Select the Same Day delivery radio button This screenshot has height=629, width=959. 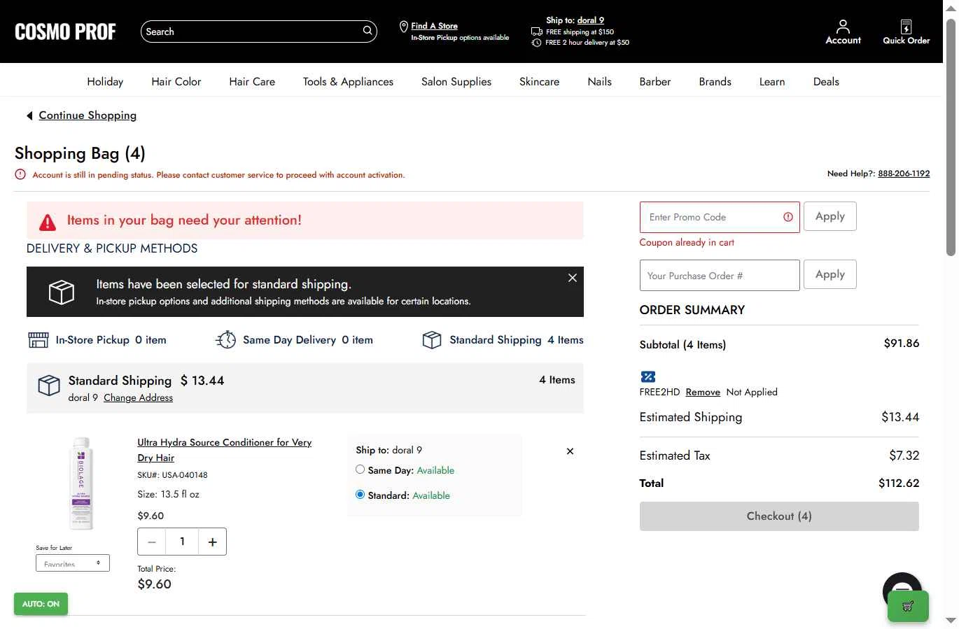[360, 469]
